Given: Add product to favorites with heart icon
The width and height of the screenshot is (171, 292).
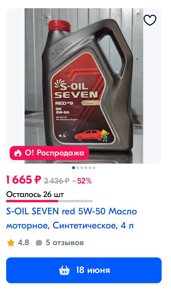Looking at the screenshot, I should tap(150, 20).
